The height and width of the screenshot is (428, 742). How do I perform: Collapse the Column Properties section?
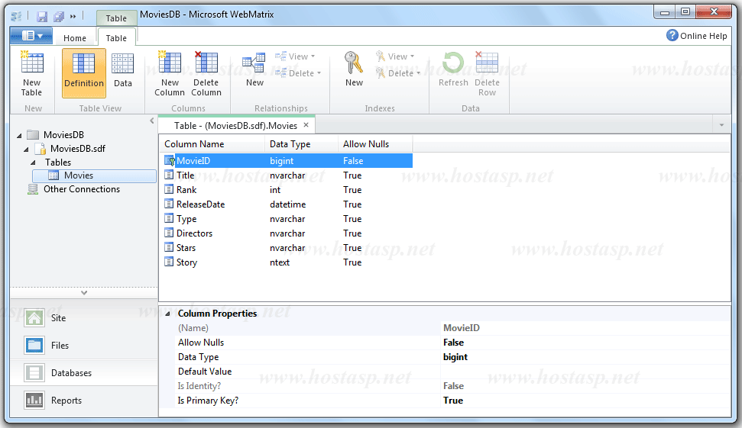pyautogui.click(x=167, y=314)
